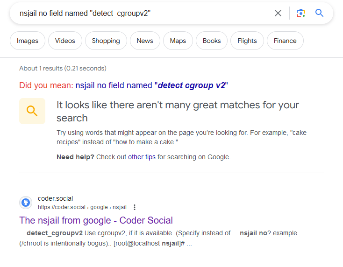This screenshot has width=343, height=267.
Task: Follow the 'detect cgroup v2' suggested query link
Action: point(151,85)
